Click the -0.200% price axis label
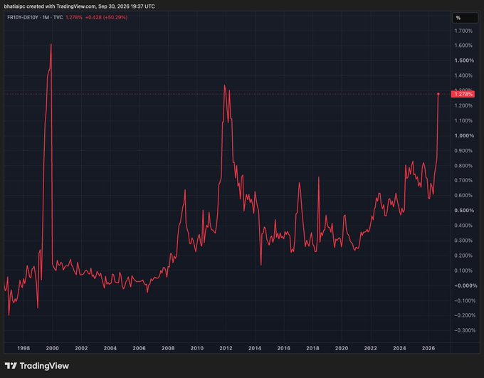484x378 pixels. 465,315
